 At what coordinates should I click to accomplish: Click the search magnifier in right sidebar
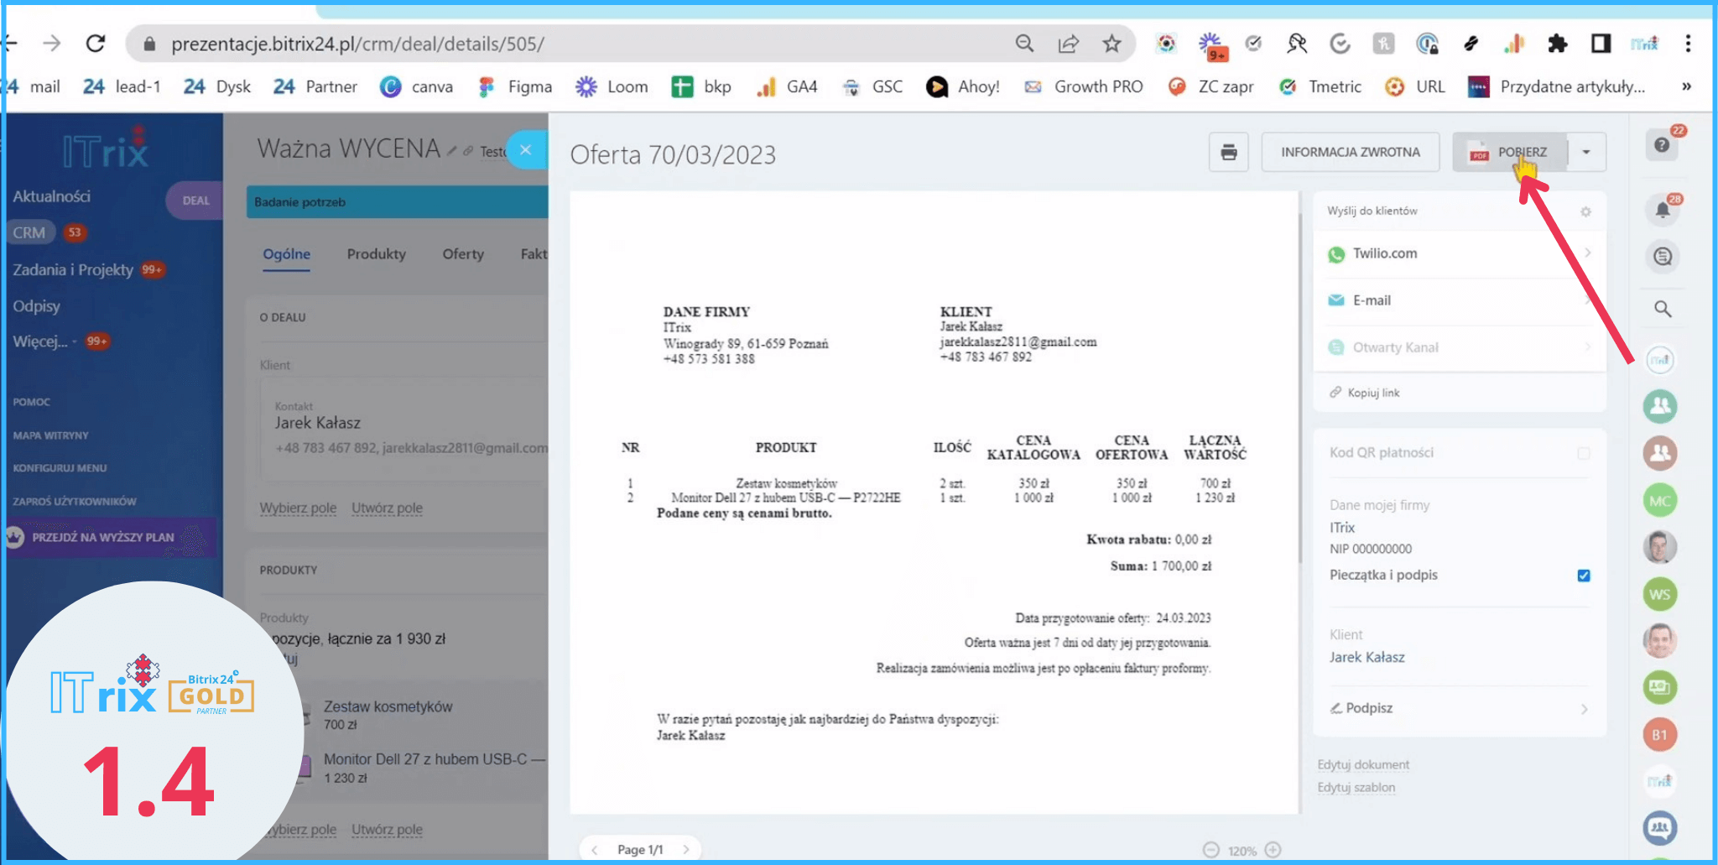[x=1663, y=309]
